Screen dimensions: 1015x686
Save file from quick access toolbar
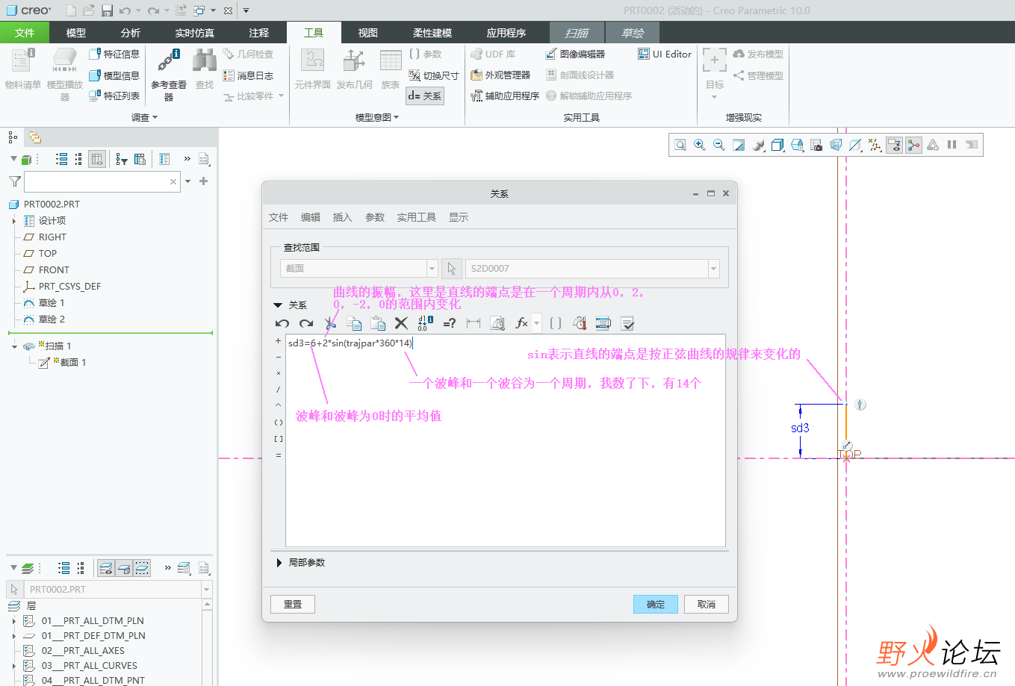coord(107,10)
